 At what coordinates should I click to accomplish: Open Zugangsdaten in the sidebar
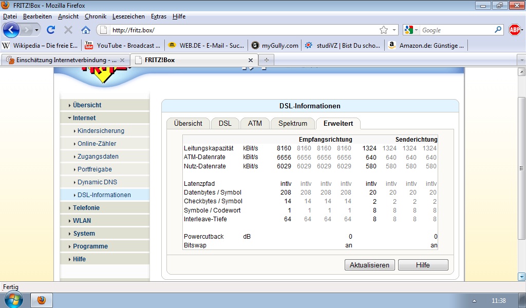coord(105,157)
